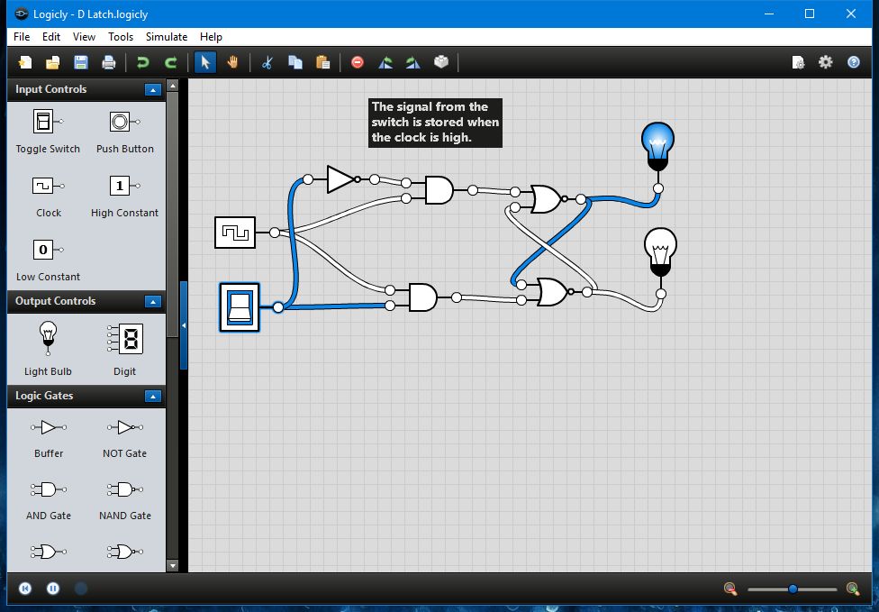Open the Edit menu

[x=51, y=36]
